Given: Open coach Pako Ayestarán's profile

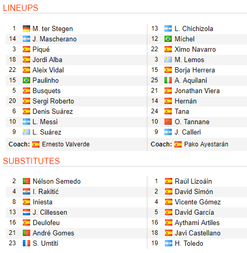Looking at the screenshot, I should tap(206, 144).
